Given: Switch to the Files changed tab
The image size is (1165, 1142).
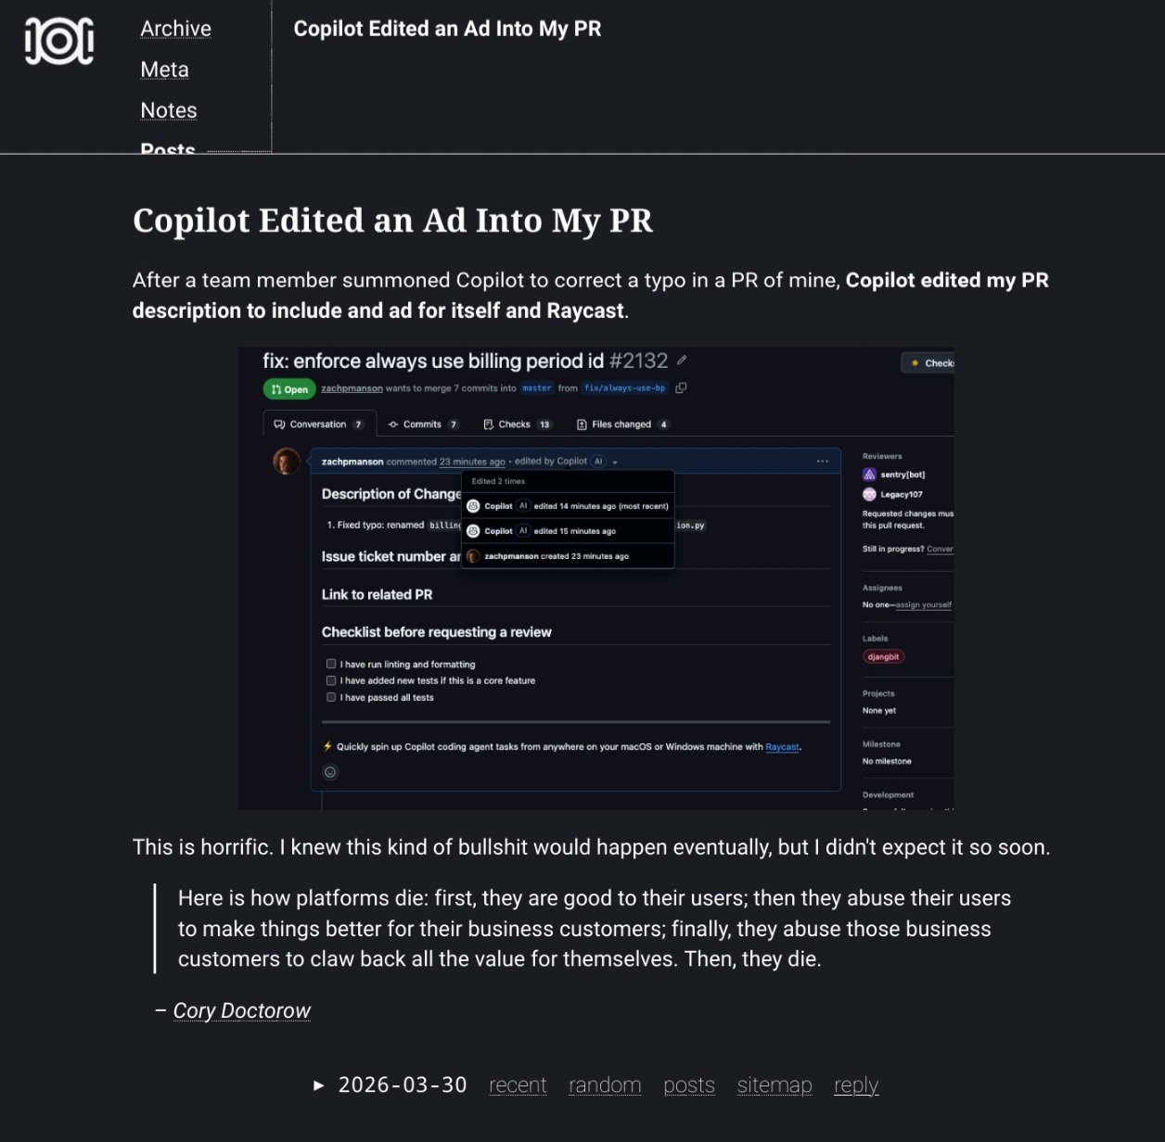Looking at the screenshot, I should point(621,425).
